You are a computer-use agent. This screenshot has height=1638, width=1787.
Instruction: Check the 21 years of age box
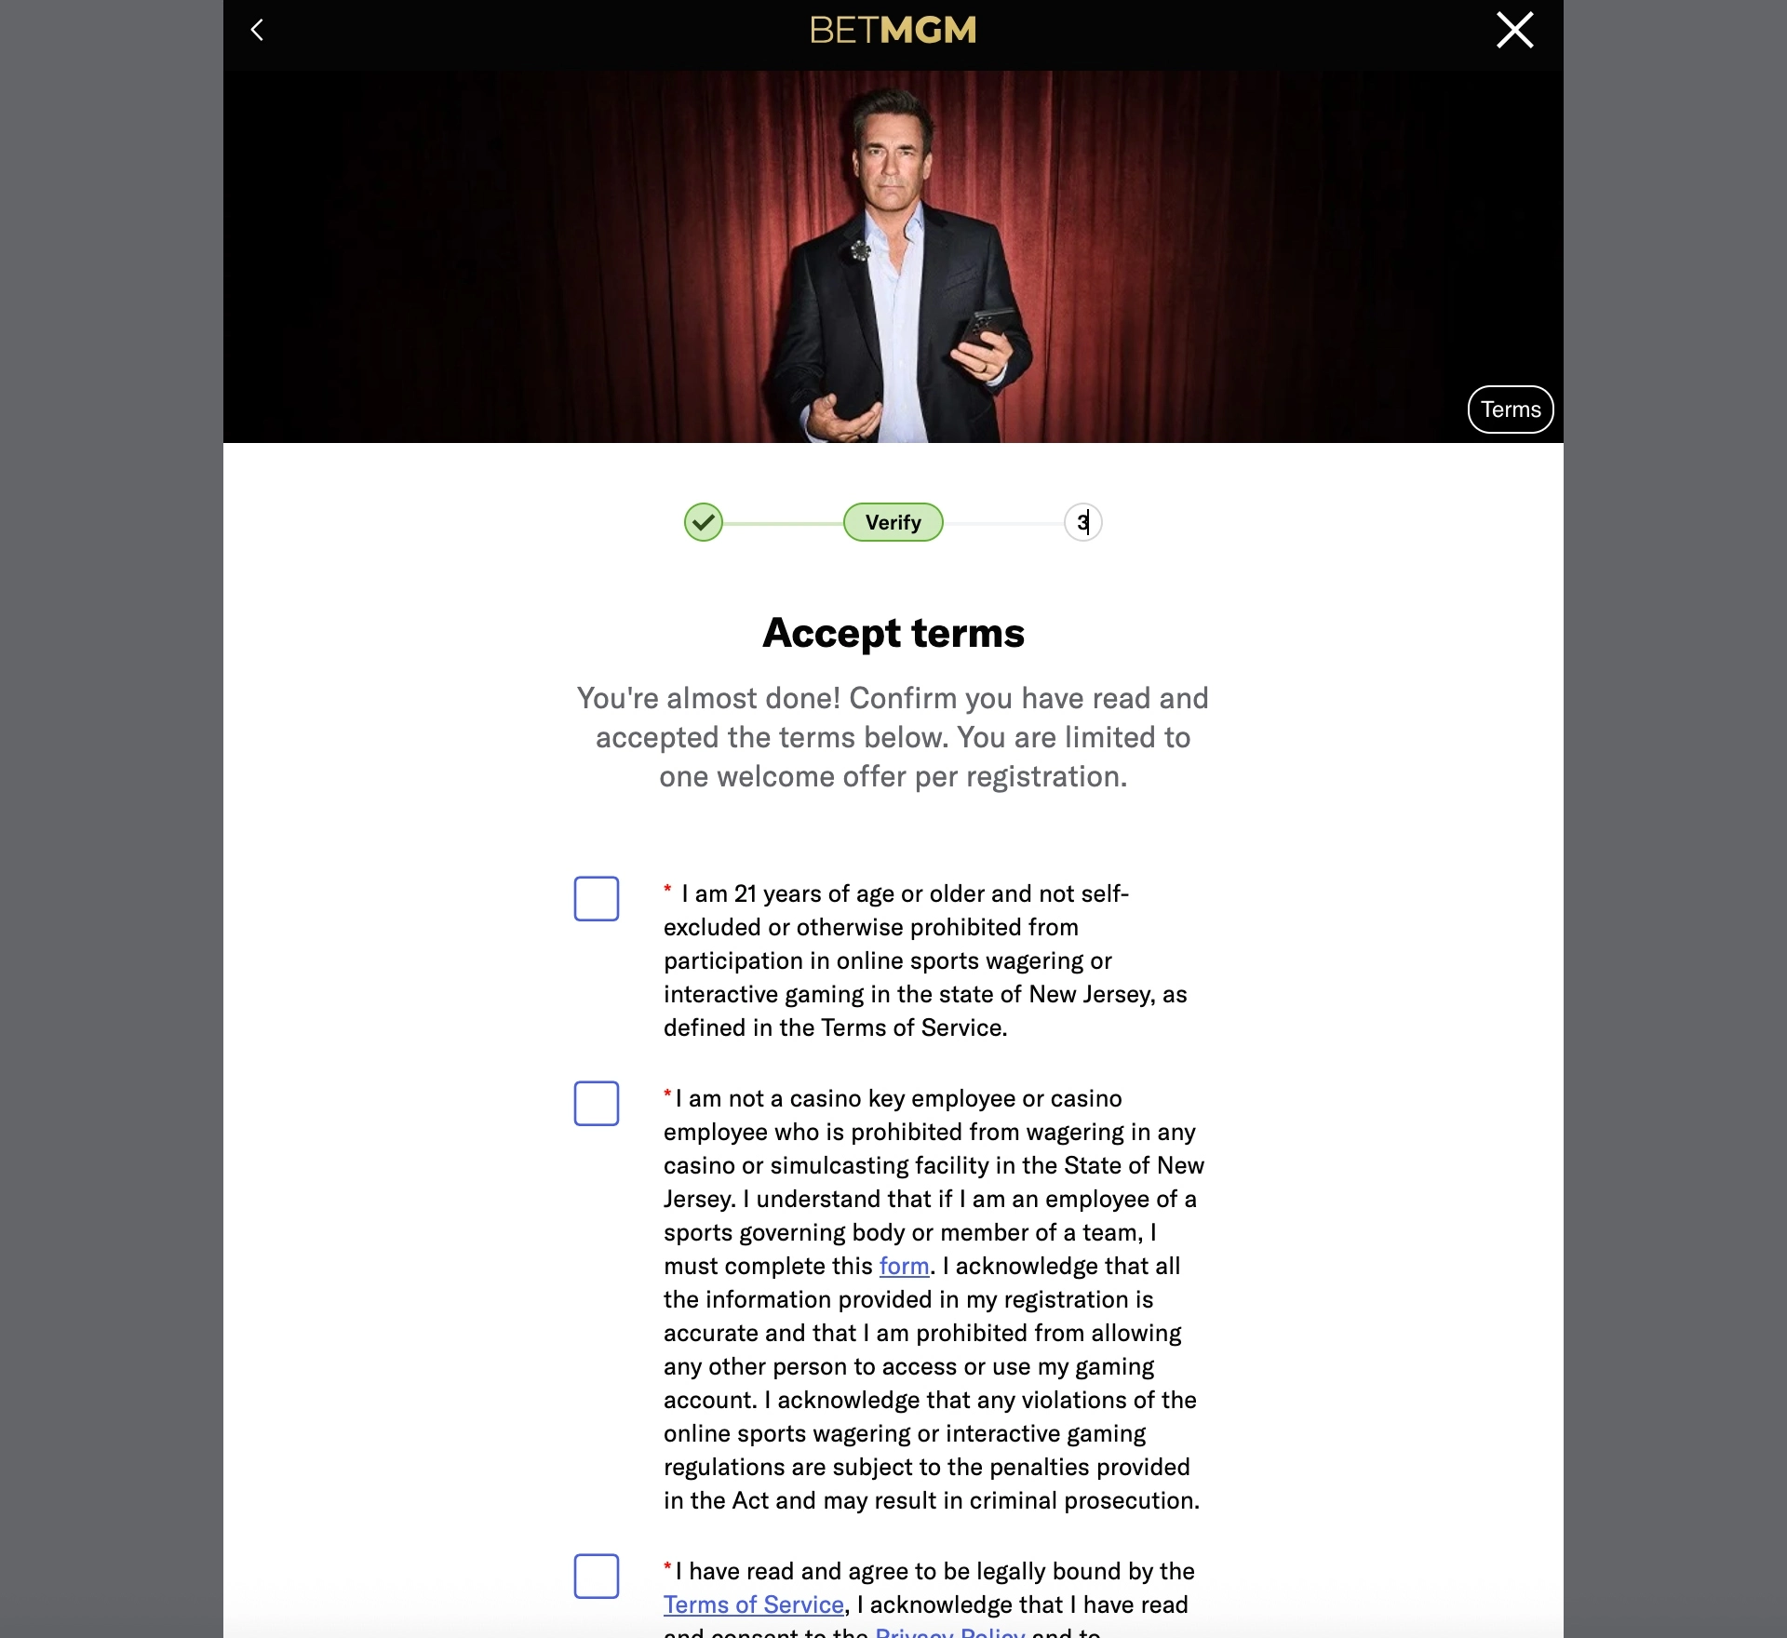[597, 899]
